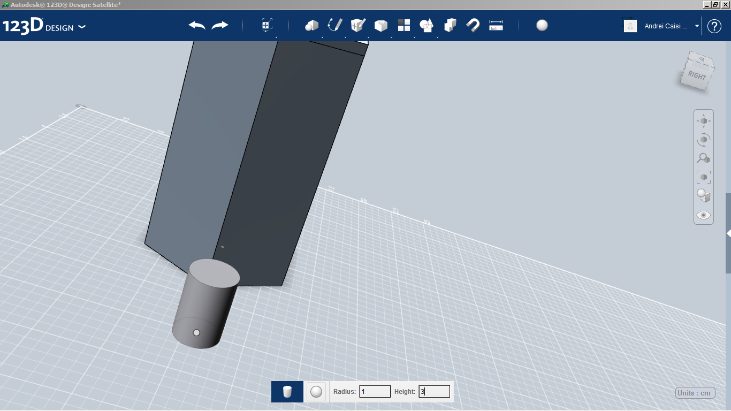Toggle the visual style materials icon
This screenshot has height=411, width=731.
(704, 196)
